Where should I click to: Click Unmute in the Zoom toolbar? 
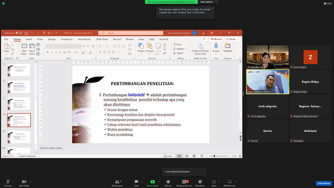pyautogui.click(x=8, y=183)
